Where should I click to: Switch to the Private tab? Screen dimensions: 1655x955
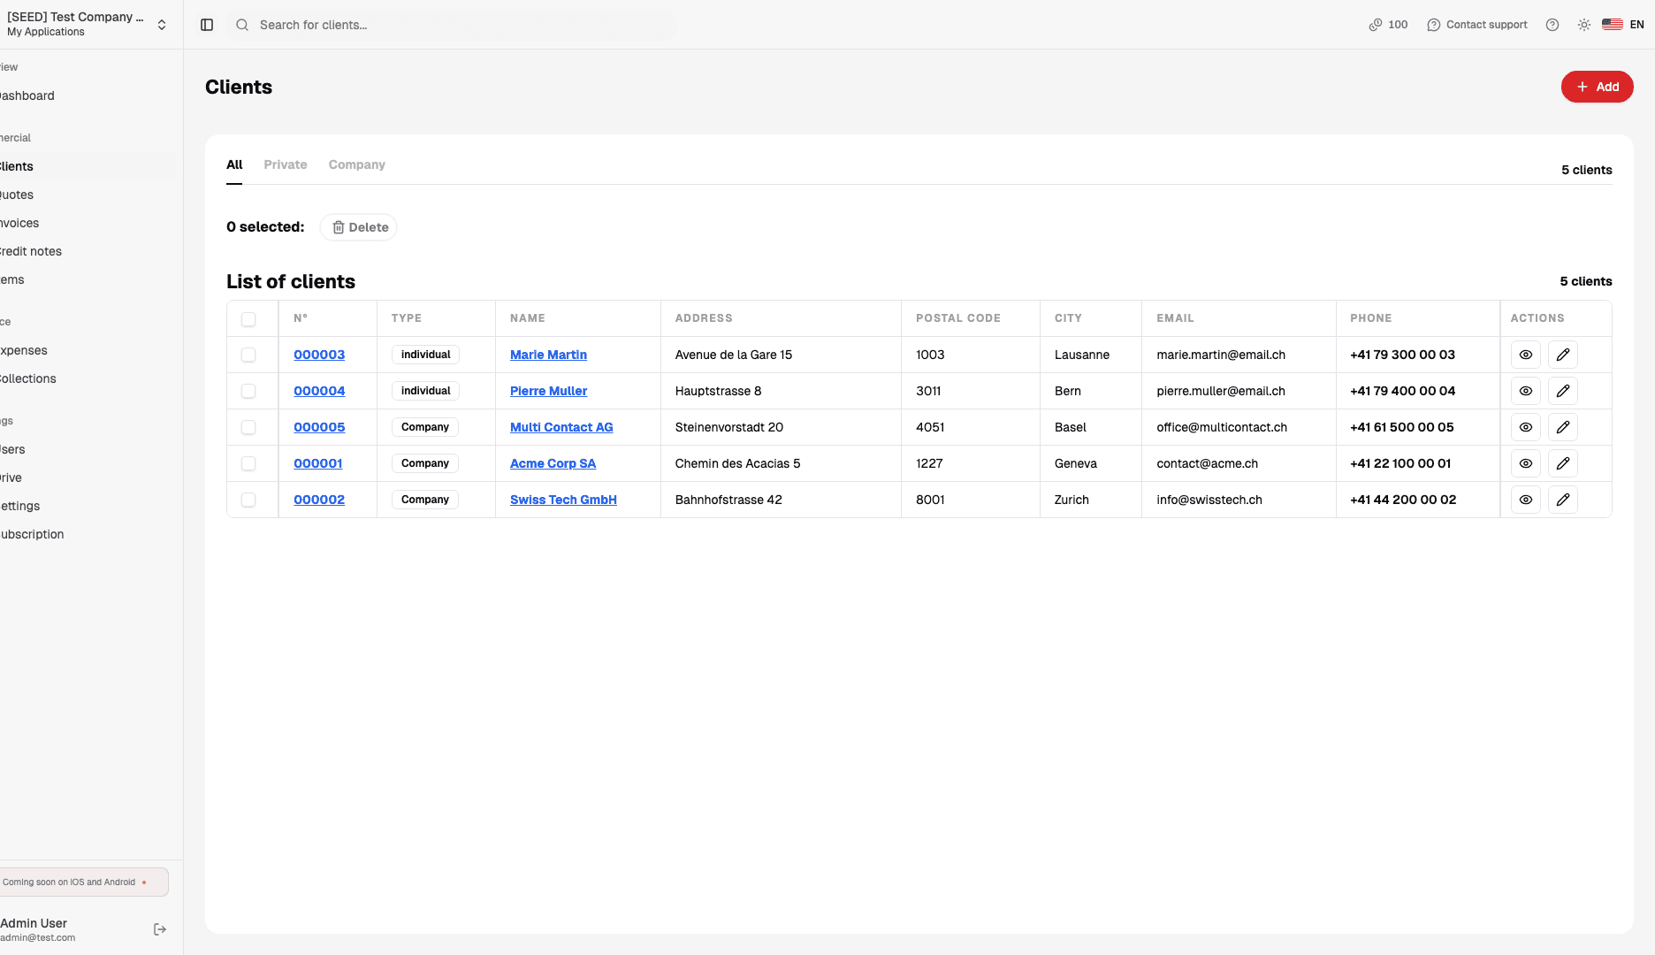click(285, 164)
